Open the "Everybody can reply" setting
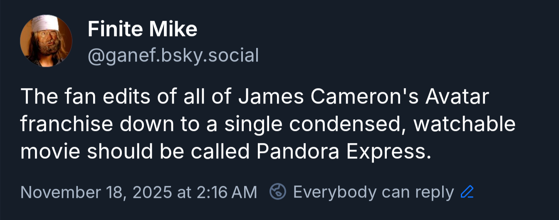 coord(373,192)
